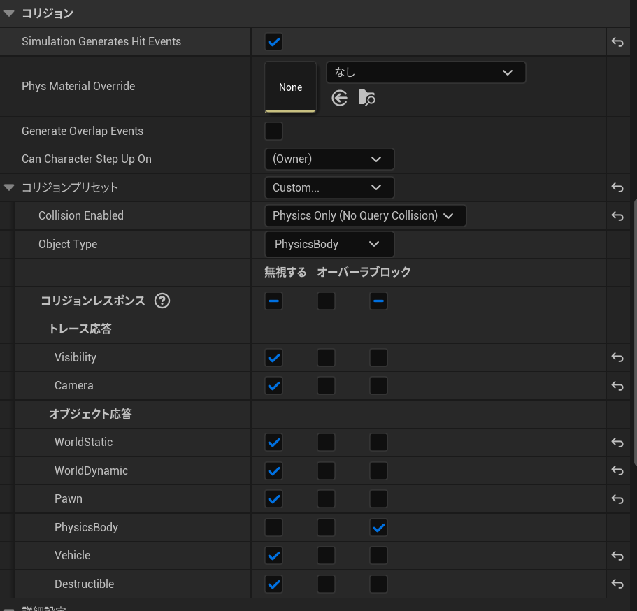The image size is (637, 611).
Task: Set Camera response to block
Action: click(x=378, y=385)
